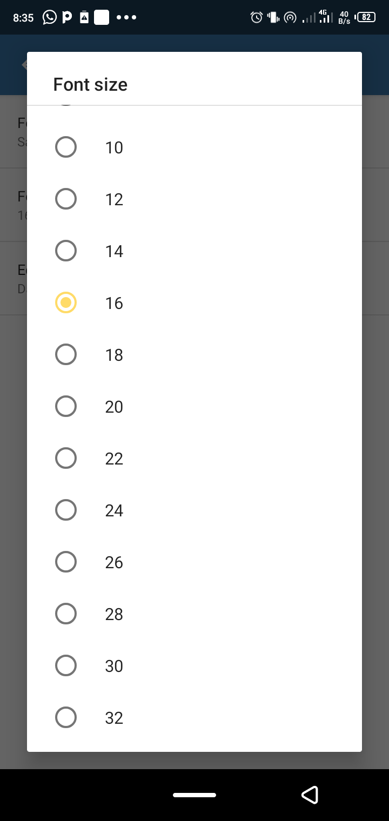Set font size to 28

pyautogui.click(x=66, y=614)
